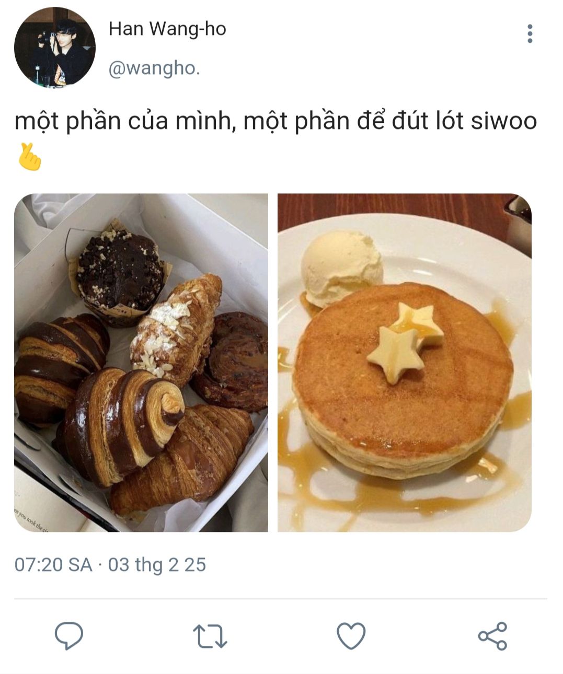Image resolution: width=563 pixels, height=674 pixels.
Task: Click the 07:20 SA timestamp
Action: pos(53,565)
